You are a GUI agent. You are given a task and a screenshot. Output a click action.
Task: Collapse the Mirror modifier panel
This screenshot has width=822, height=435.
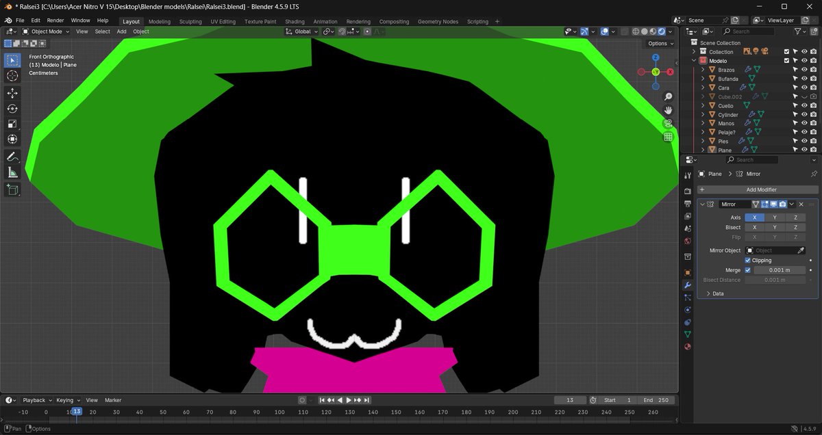point(702,204)
